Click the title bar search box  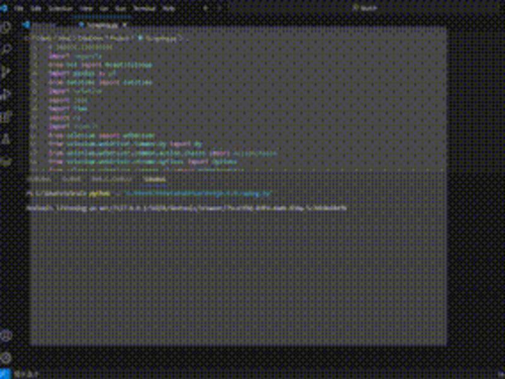click(365, 8)
